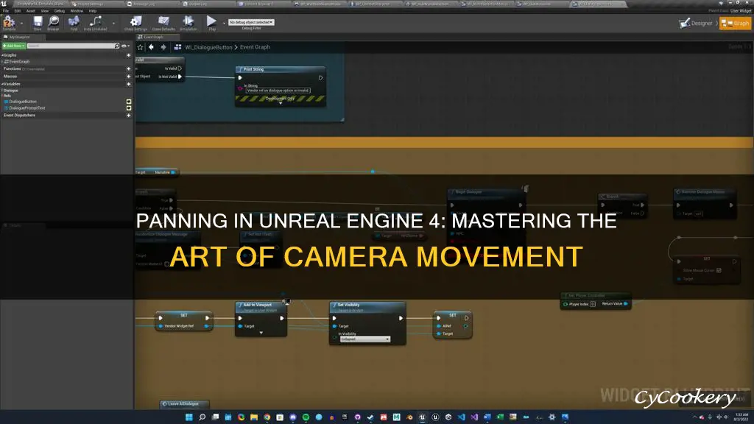Switch to Graph mode
This screenshot has height=424, width=754.
pos(736,23)
